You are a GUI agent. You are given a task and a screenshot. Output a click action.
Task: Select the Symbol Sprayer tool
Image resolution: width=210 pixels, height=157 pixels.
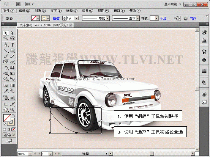[x=6, y=97]
